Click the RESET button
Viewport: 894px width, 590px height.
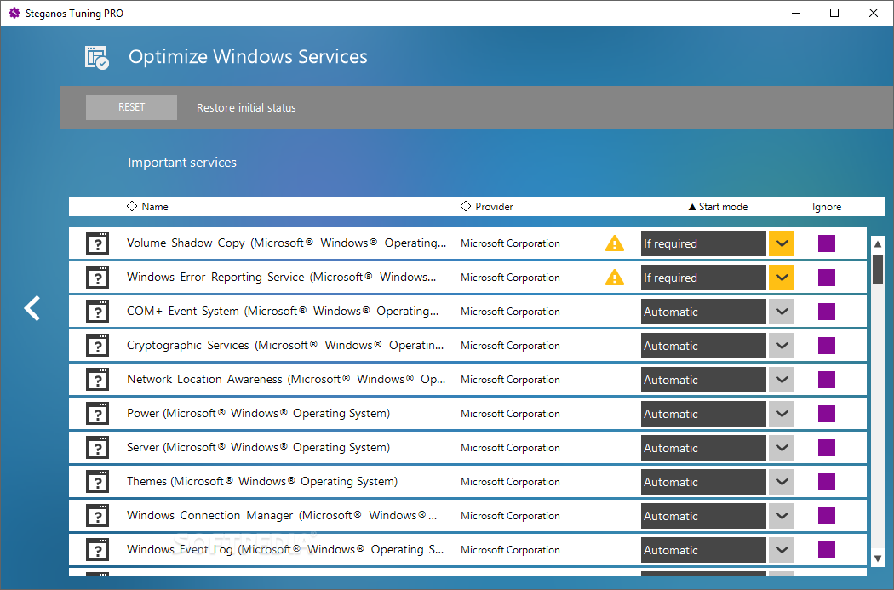pos(131,107)
